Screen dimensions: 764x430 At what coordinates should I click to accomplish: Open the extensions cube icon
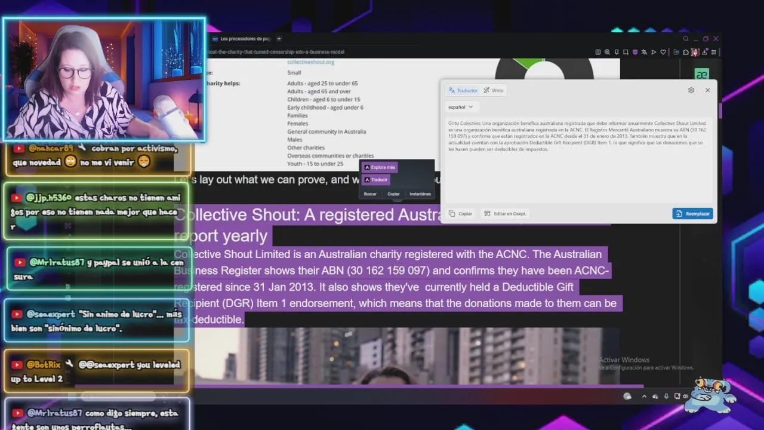point(686,52)
